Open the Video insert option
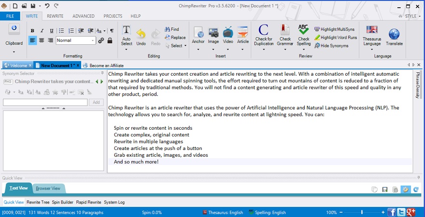This screenshot has width=425, height=217. coord(228,38)
